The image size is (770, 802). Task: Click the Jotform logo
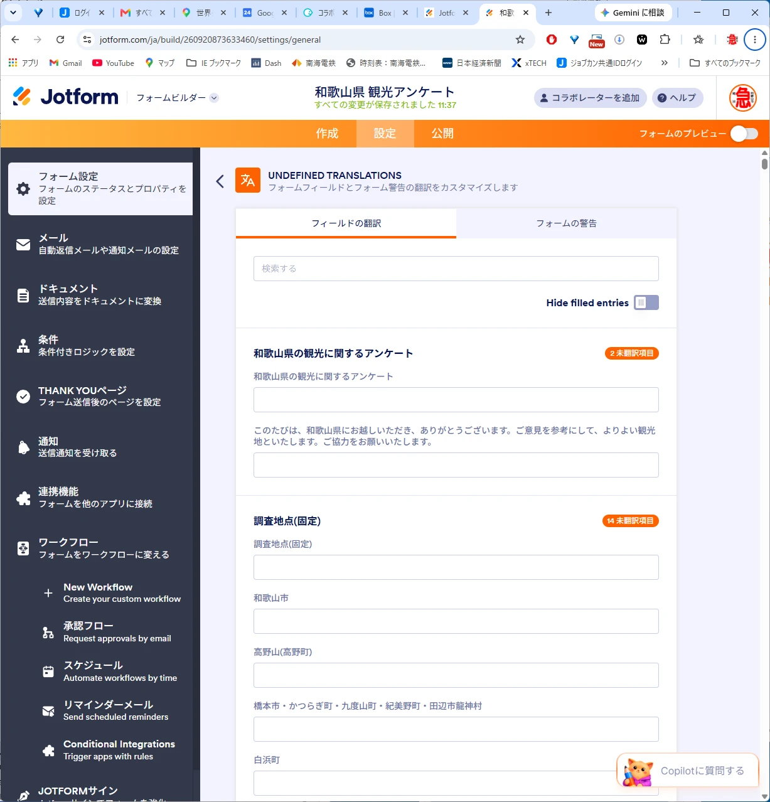pyautogui.click(x=65, y=97)
